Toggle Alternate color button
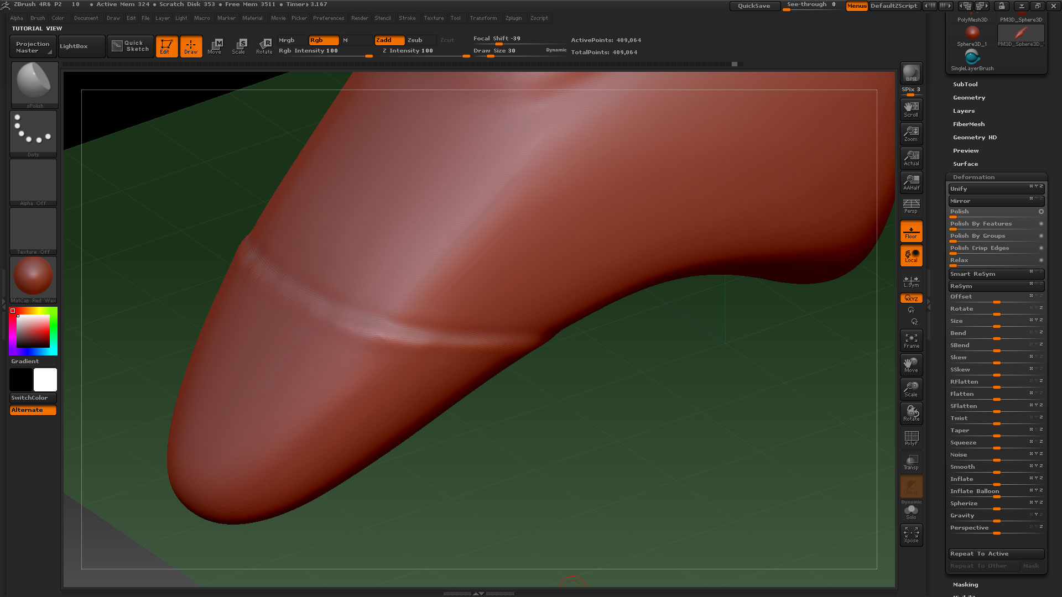1062x597 pixels. [33, 410]
